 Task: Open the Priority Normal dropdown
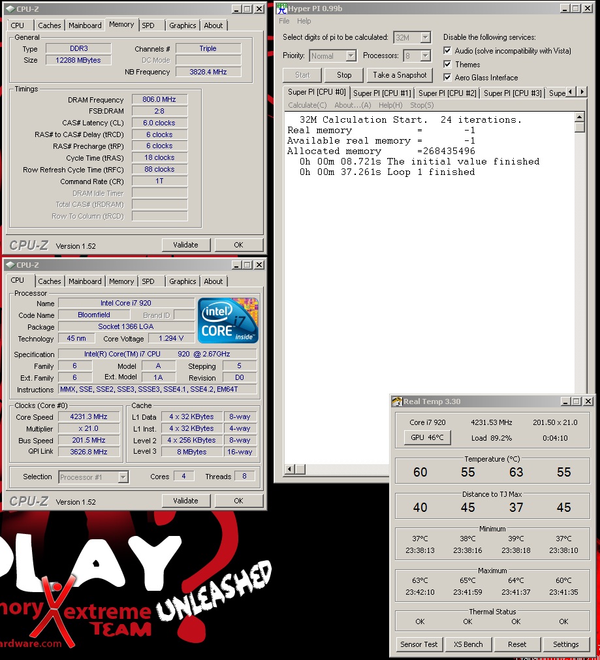click(351, 55)
